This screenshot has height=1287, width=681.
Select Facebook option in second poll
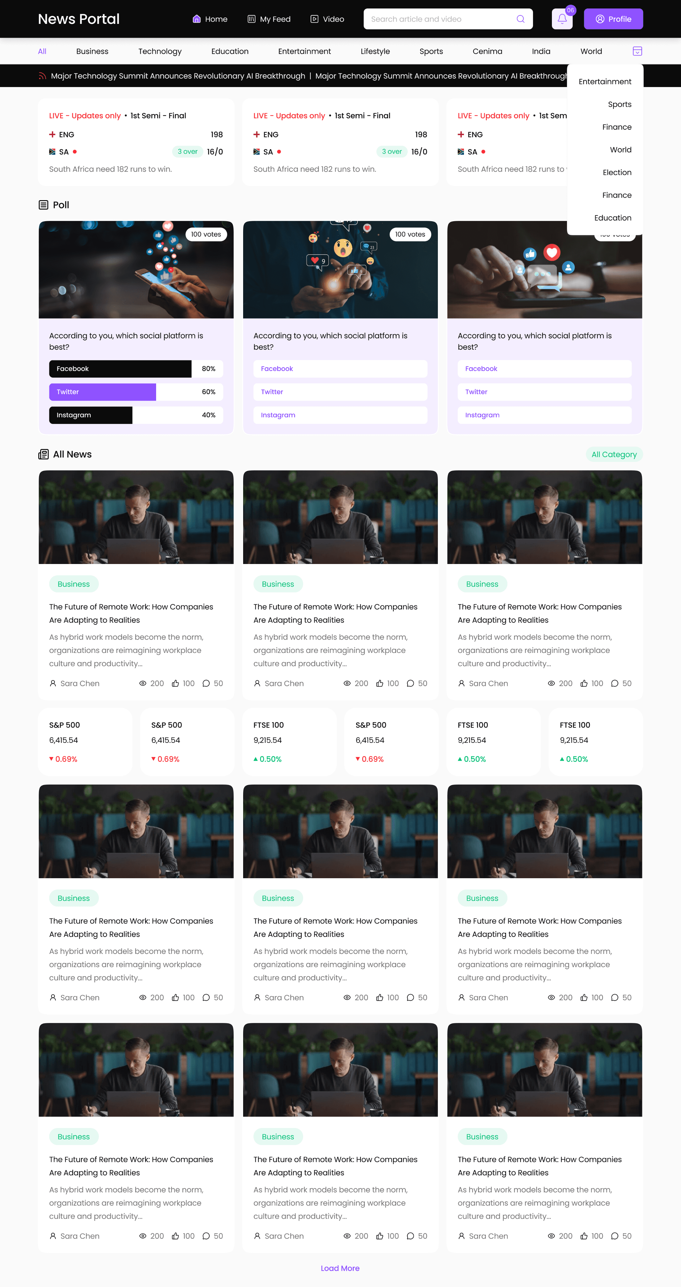[340, 369]
